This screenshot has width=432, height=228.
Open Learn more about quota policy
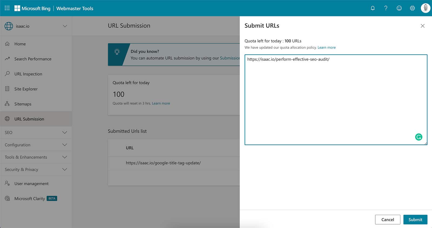[326, 47]
